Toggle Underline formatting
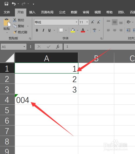Screen dimensions: 135x154 [x=49, y=30]
